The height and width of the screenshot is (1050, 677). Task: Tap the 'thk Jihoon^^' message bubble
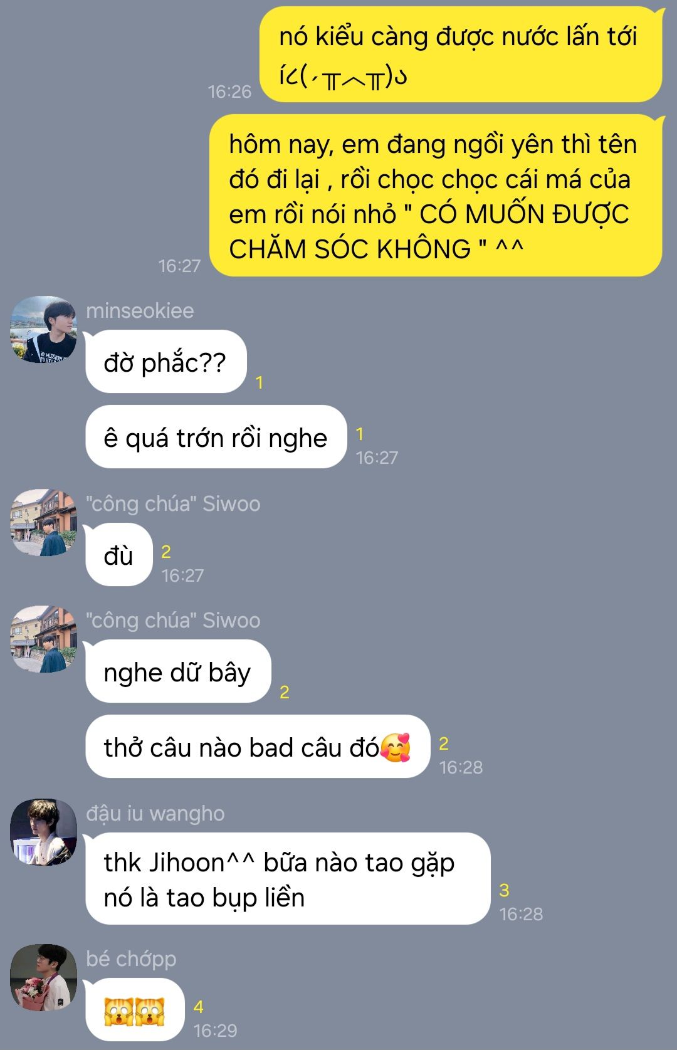click(288, 879)
